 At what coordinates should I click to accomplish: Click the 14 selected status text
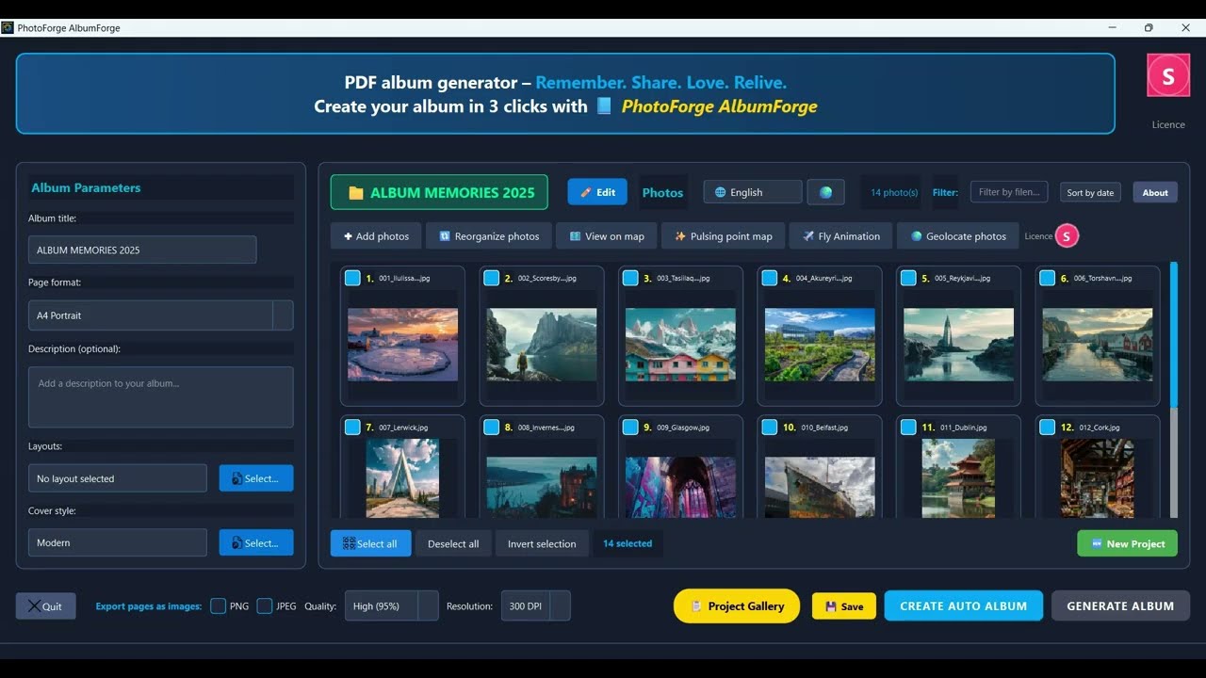(627, 543)
